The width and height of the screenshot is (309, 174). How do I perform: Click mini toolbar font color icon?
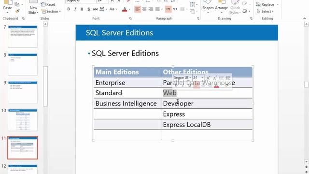pos(216,85)
